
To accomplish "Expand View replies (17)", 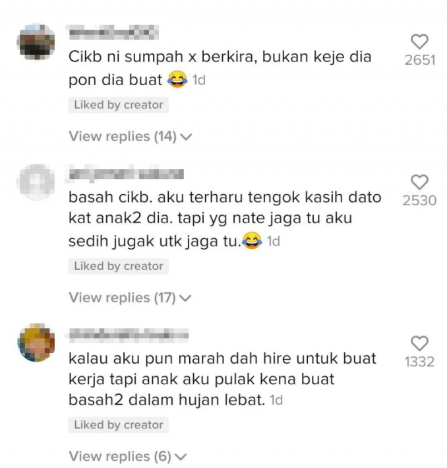I will tap(130, 298).
